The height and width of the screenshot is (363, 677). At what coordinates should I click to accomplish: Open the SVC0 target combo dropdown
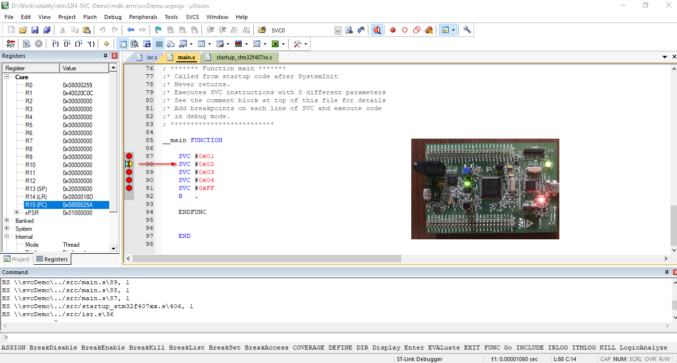click(x=338, y=30)
